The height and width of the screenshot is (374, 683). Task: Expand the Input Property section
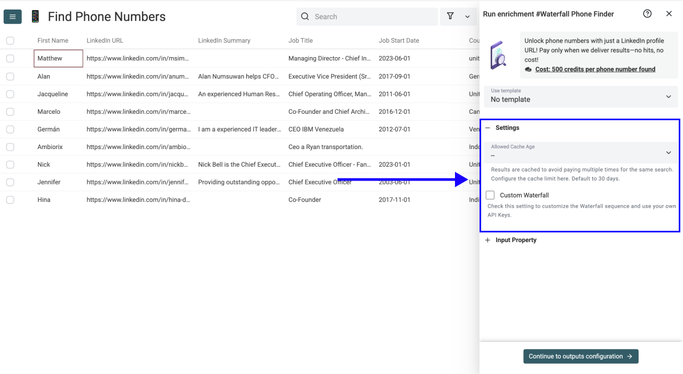click(488, 240)
